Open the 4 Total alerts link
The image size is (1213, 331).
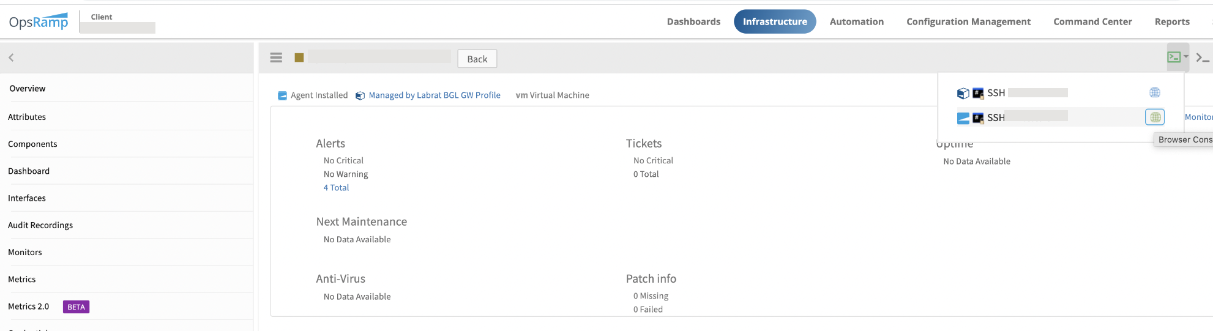(x=336, y=188)
